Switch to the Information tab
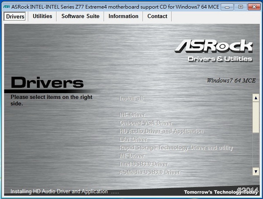This screenshot has width=263, height=199. (123, 16)
